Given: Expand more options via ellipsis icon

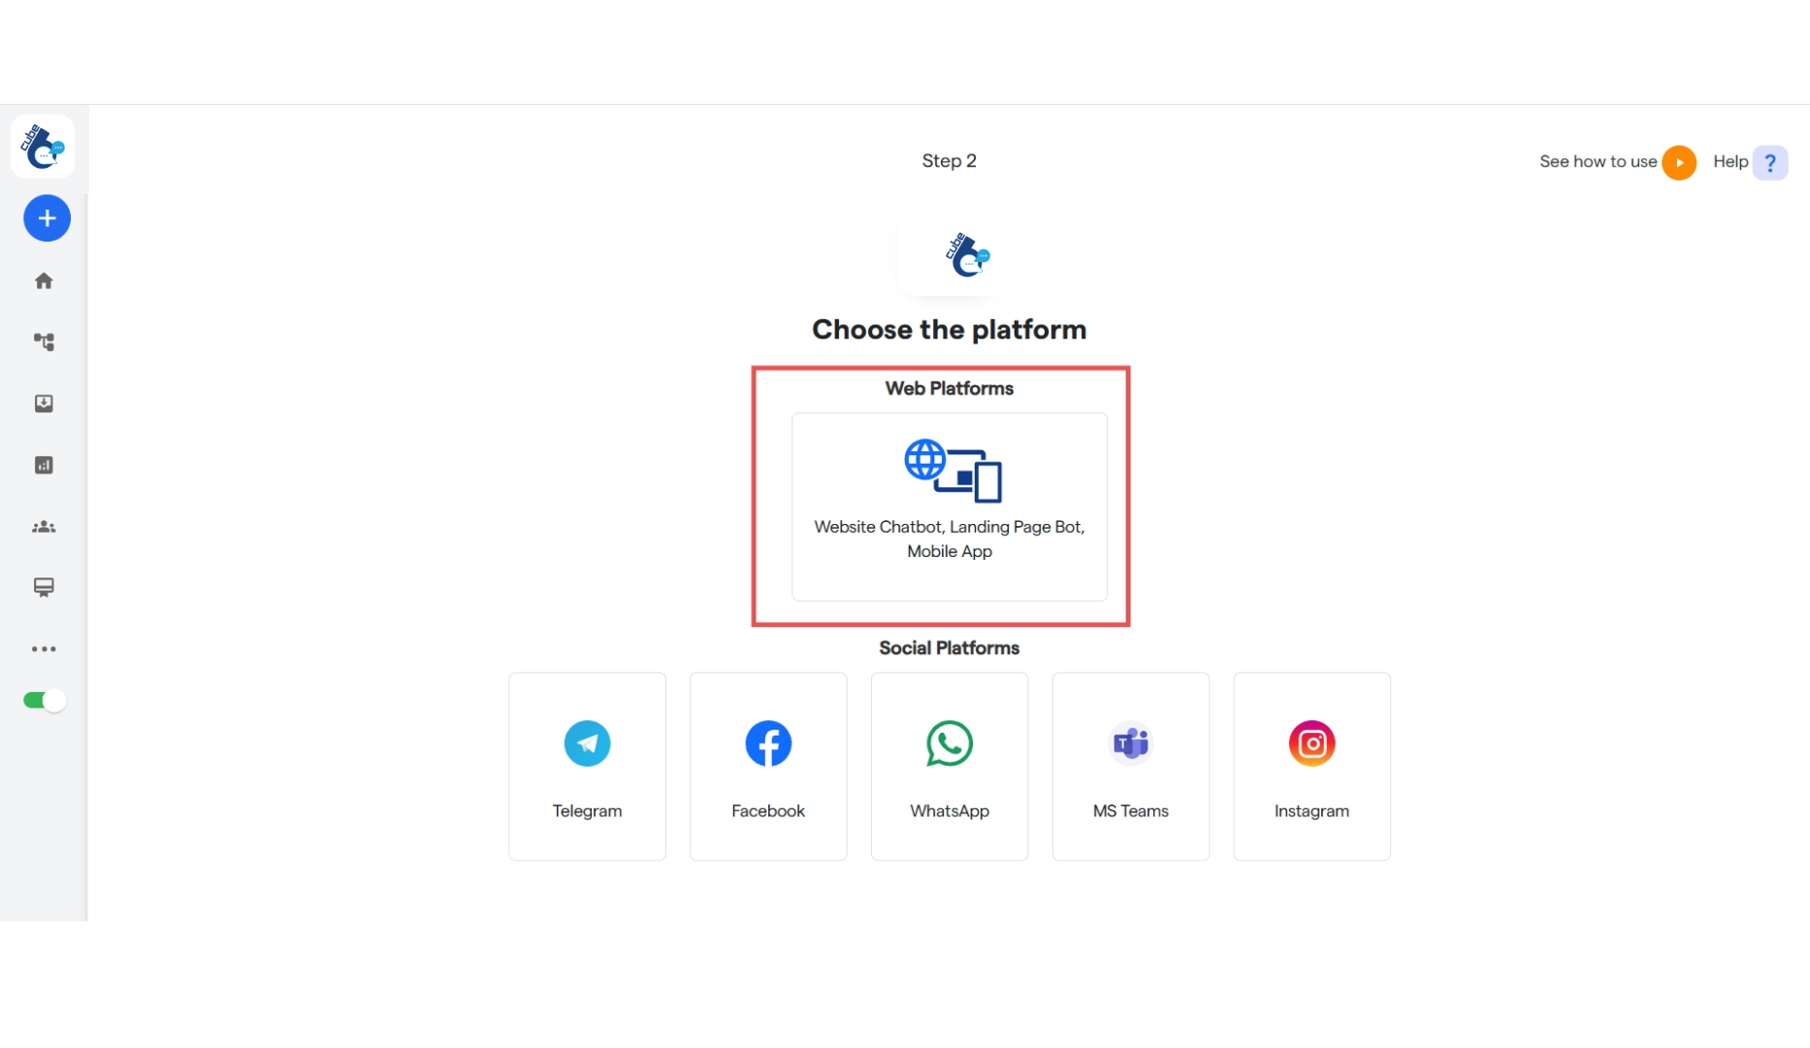Looking at the screenshot, I should coord(43,648).
